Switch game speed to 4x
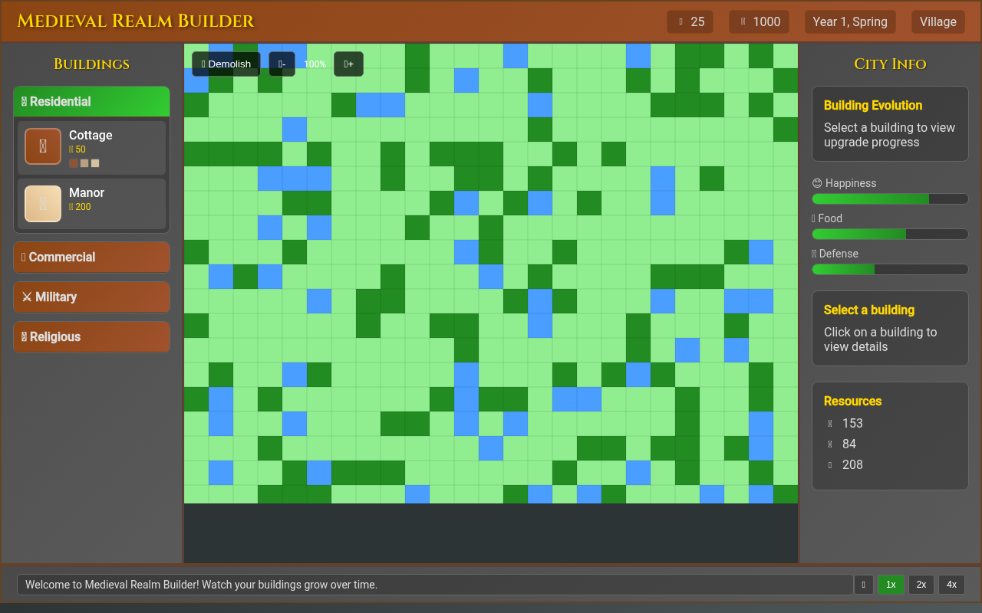Screen dimensions: 982x613 [x=951, y=584]
